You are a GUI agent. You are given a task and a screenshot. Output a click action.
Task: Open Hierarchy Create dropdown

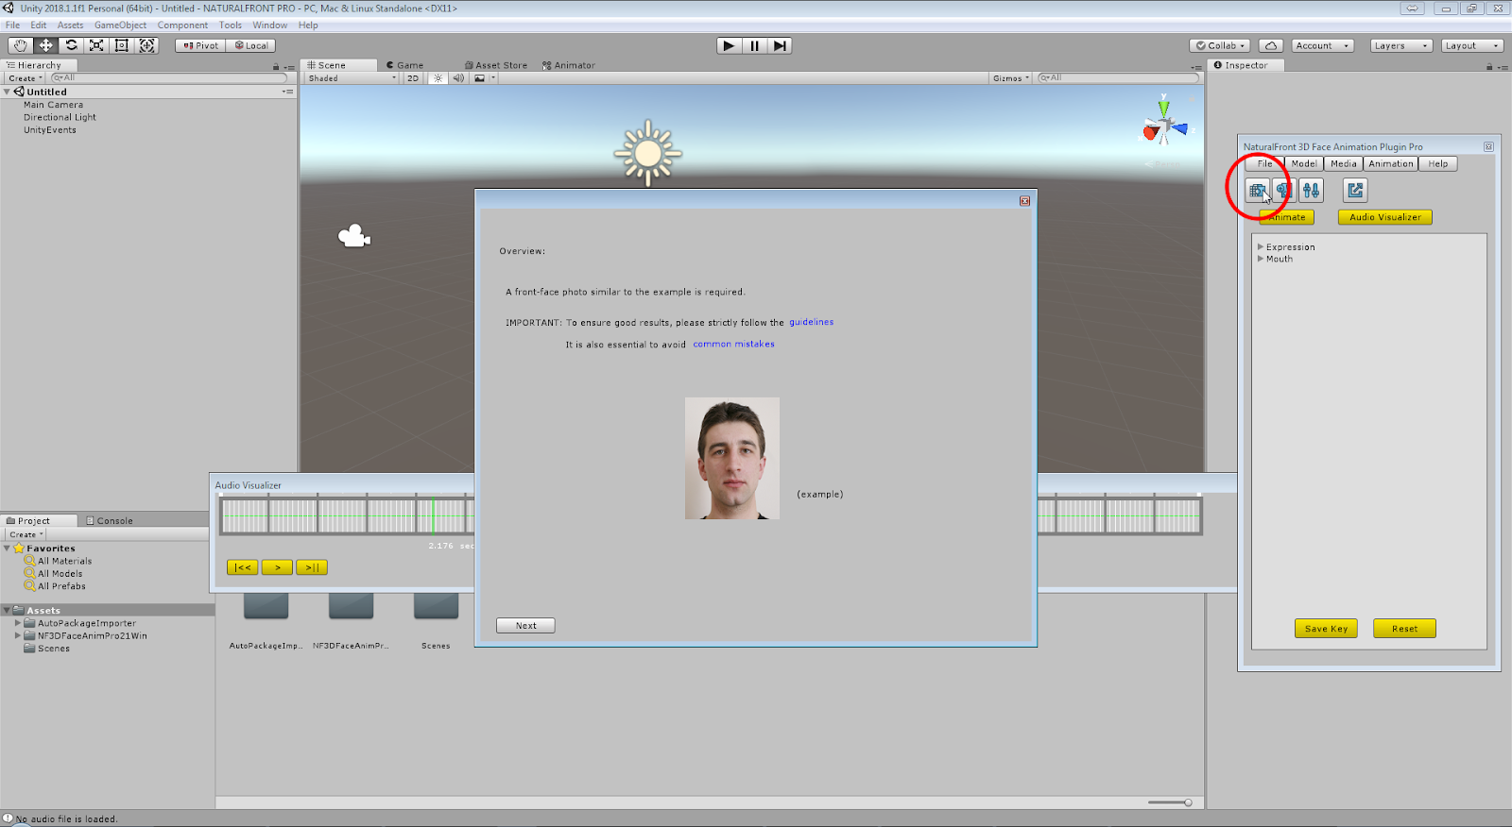[26, 78]
